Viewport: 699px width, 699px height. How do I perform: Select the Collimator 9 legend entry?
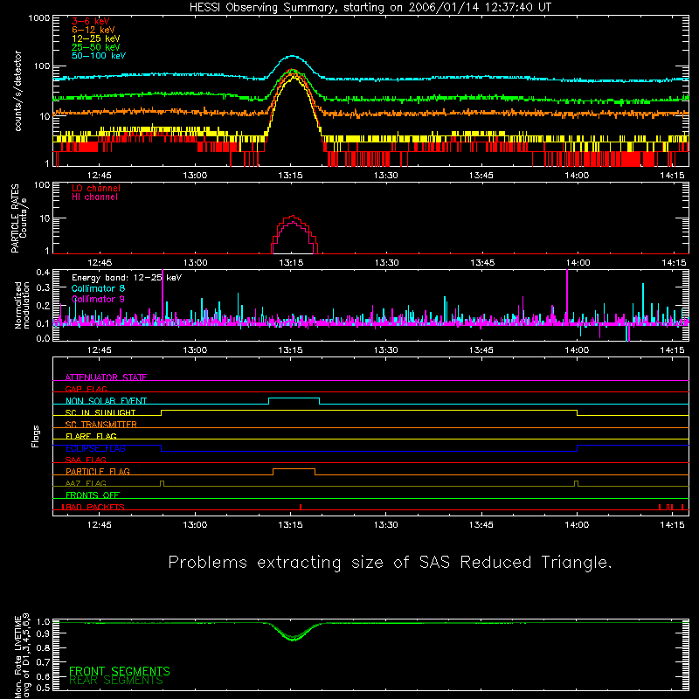[98, 299]
